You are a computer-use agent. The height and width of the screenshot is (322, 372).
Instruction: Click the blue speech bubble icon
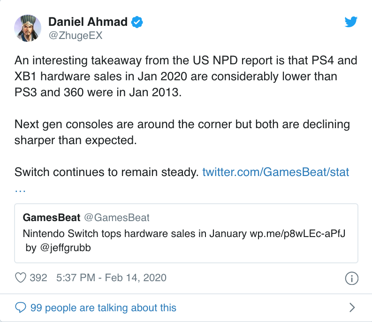(21, 308)
